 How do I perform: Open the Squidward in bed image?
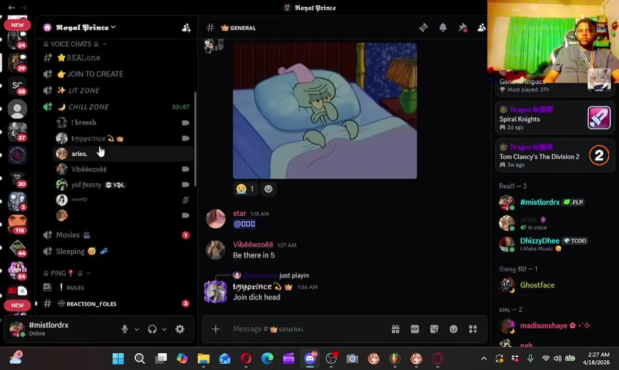pyautogui.click(x=325, y=111)
